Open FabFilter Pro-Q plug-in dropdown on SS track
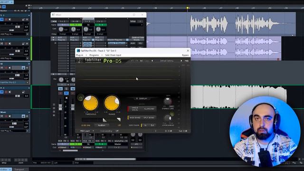The width and height of the screenshot is (304, 171). [28, 82]
